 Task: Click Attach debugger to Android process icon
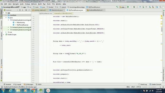pyautogui.click(x=143, y=7)
